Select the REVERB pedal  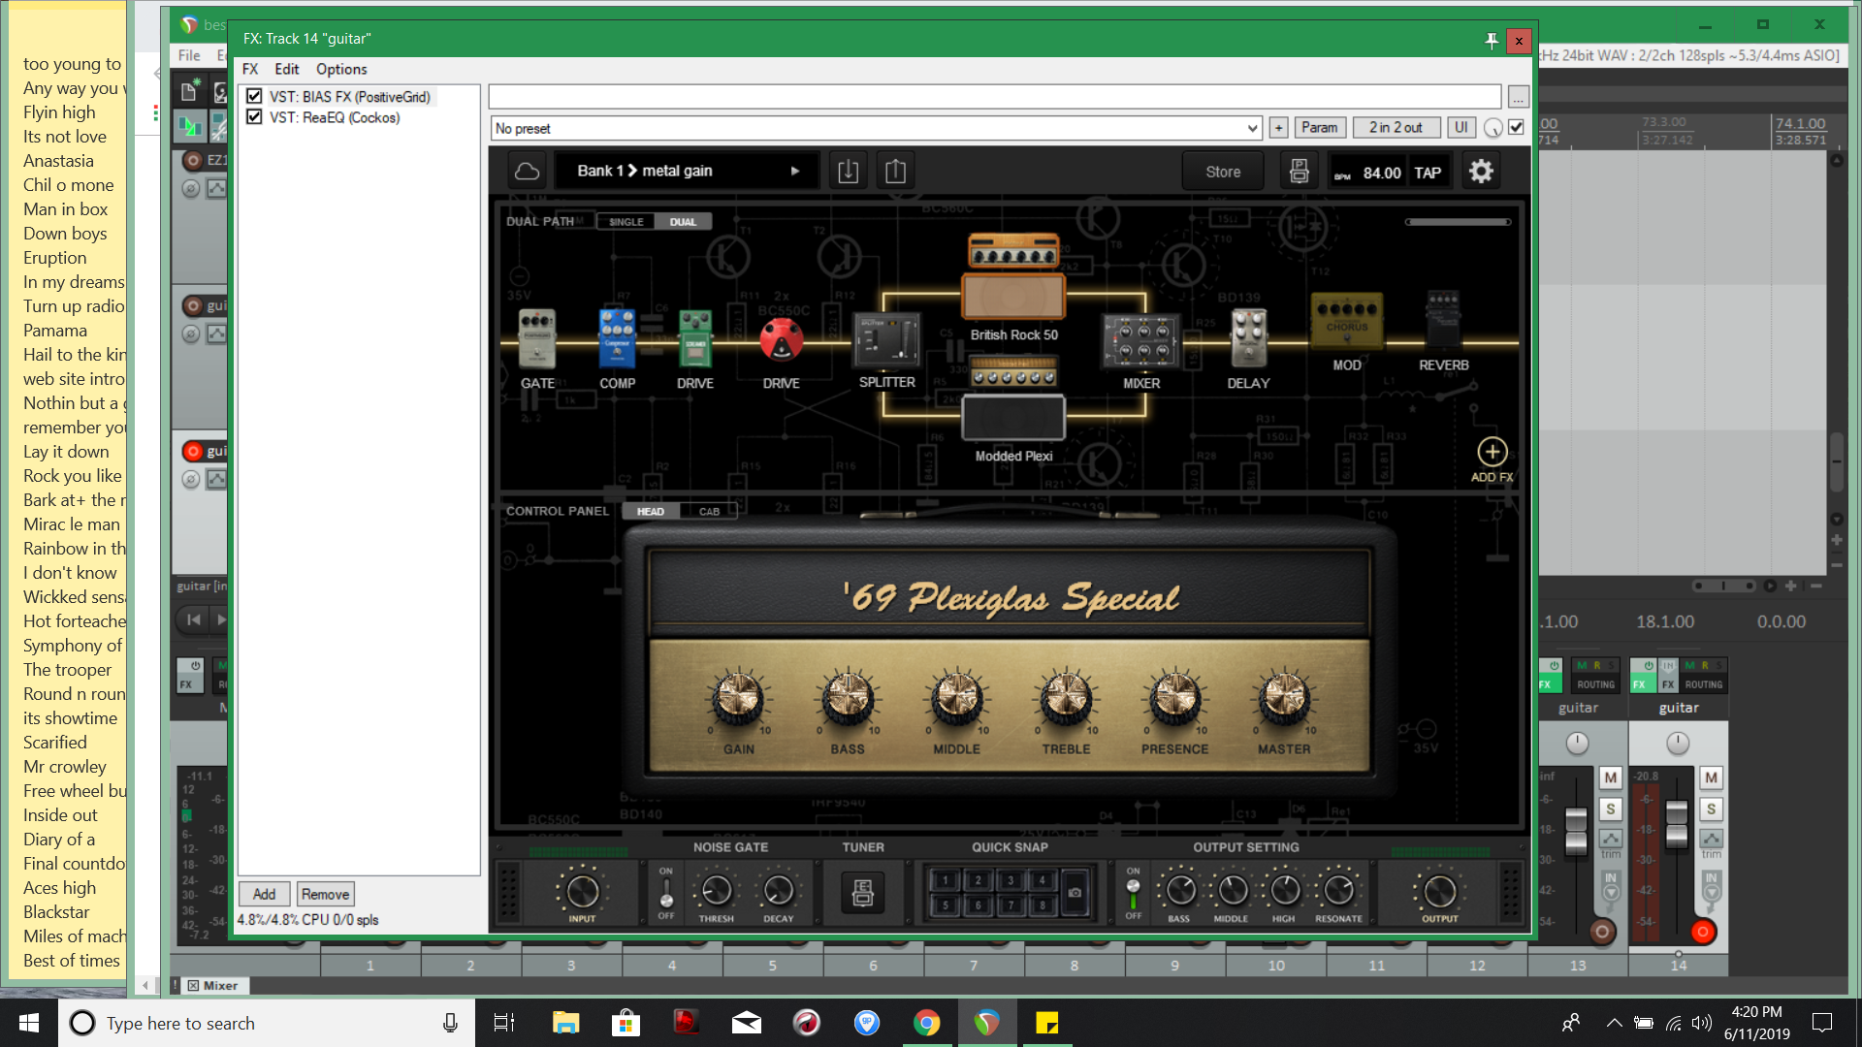tap(1443, 321)
